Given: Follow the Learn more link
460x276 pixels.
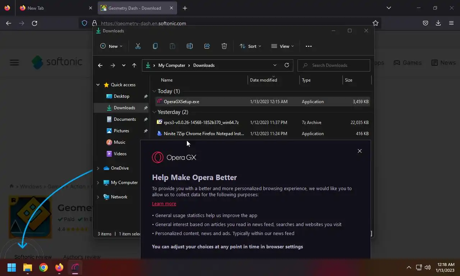Looking at the screenshot, I should [x=164, y=204].
